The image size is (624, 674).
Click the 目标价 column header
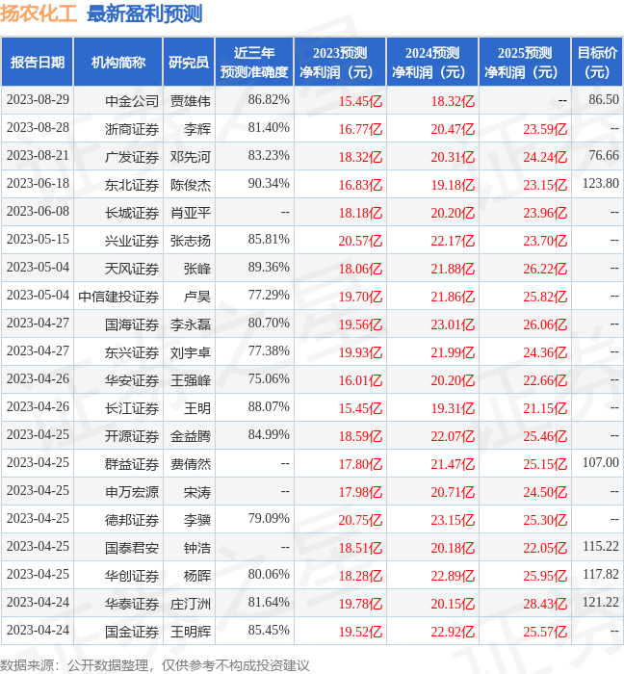pyautogui.click(x=597, y=63)
